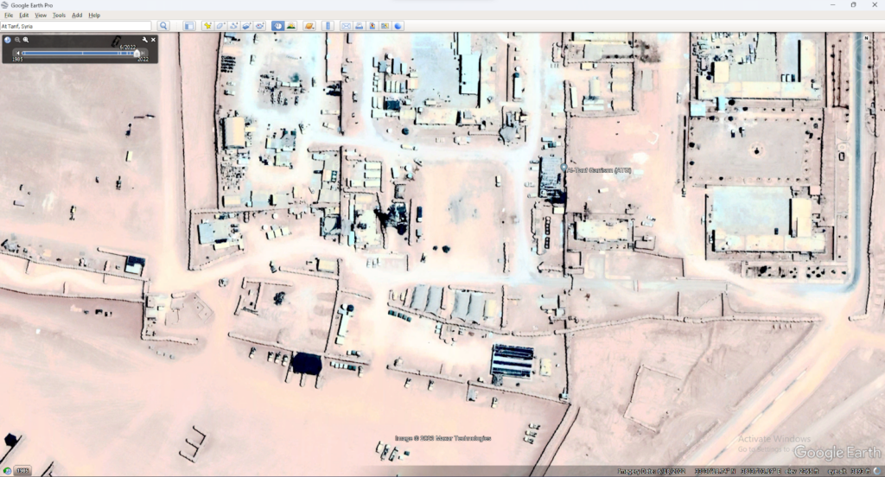Screen dimensions: 885x477
Task: Toggle the sidebar panel visibility
Action: pos(189,26)
